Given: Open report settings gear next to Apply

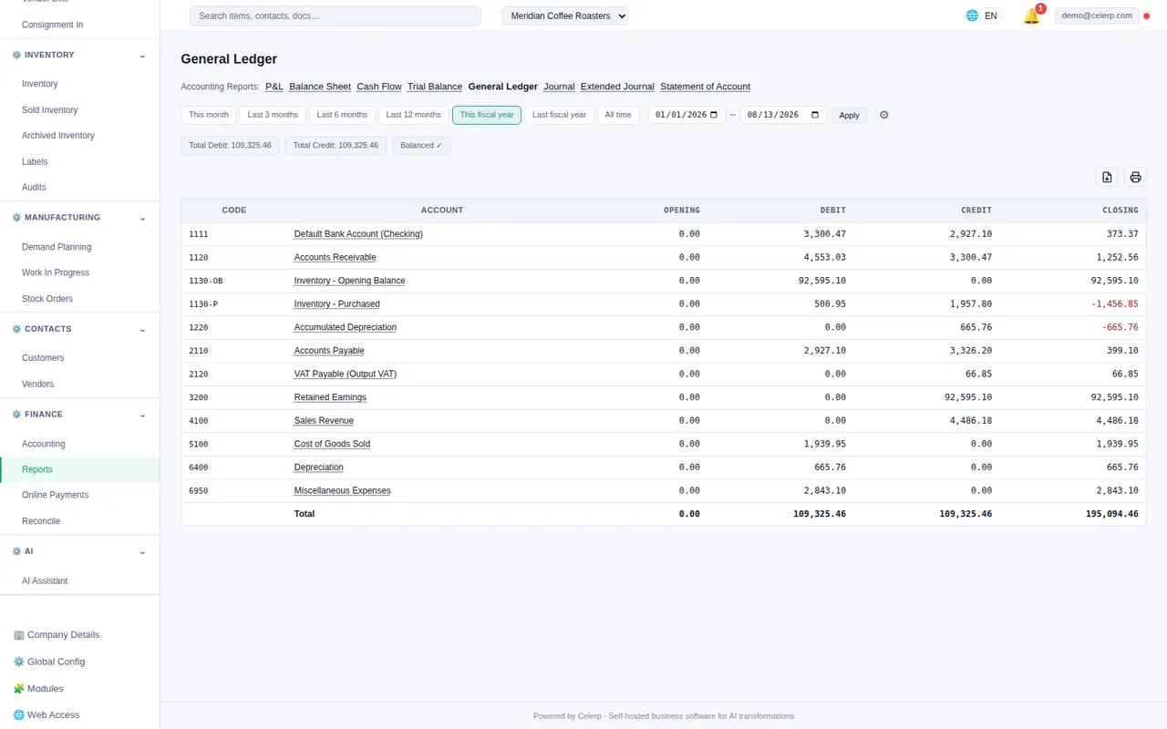Looking at the screenshot, I should pyautogui.click(x=883, y=115).
